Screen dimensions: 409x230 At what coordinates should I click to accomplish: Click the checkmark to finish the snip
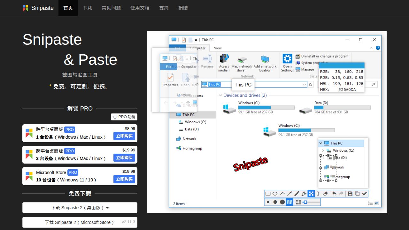click(365, 194)
